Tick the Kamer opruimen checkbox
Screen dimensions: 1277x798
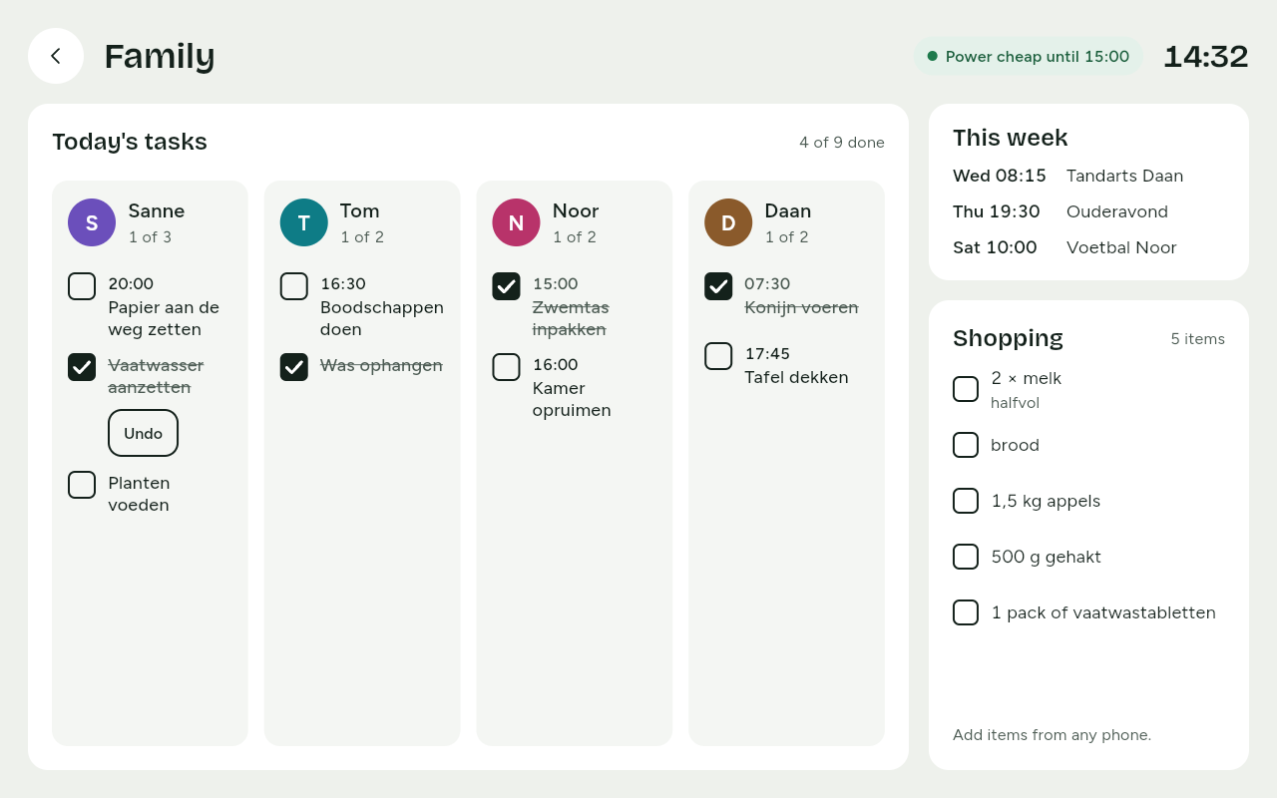(506, 367)
